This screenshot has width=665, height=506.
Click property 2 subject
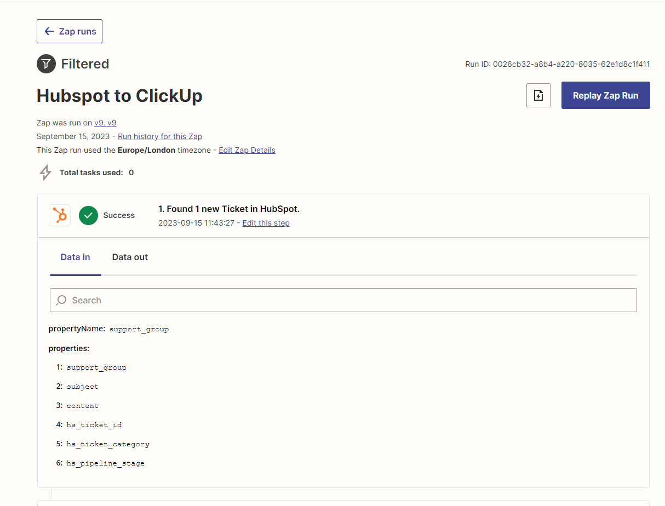[83, 387]
